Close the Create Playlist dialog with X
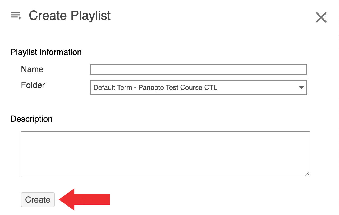 pyautogui.click(x=321, y=18)
